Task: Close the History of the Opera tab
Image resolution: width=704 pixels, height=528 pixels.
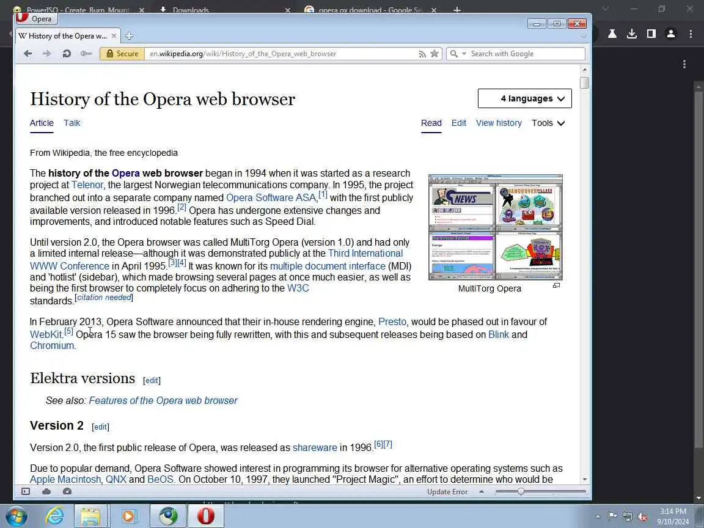Action: (x=114, y=35)
